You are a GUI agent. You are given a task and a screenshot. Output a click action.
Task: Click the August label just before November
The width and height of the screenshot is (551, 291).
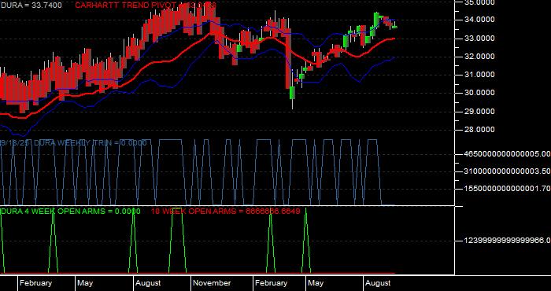click(148, 283)
